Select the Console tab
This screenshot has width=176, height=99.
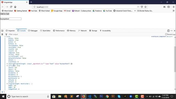point(21,31)
